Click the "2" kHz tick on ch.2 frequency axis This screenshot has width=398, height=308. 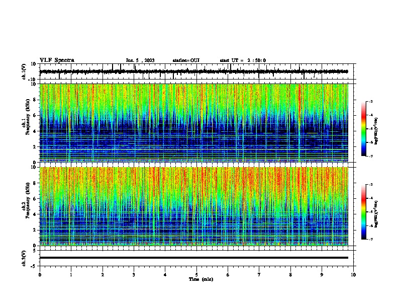[35, 230]
